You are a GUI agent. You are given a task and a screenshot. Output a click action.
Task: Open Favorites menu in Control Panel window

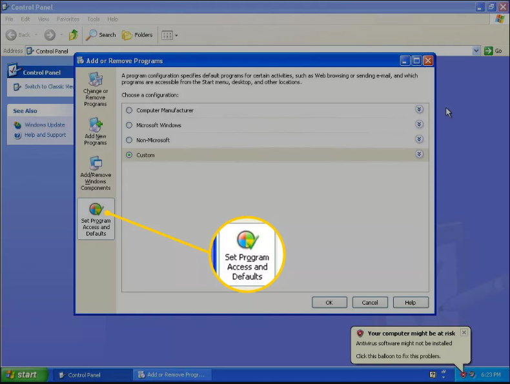click(x=68, y=19)
